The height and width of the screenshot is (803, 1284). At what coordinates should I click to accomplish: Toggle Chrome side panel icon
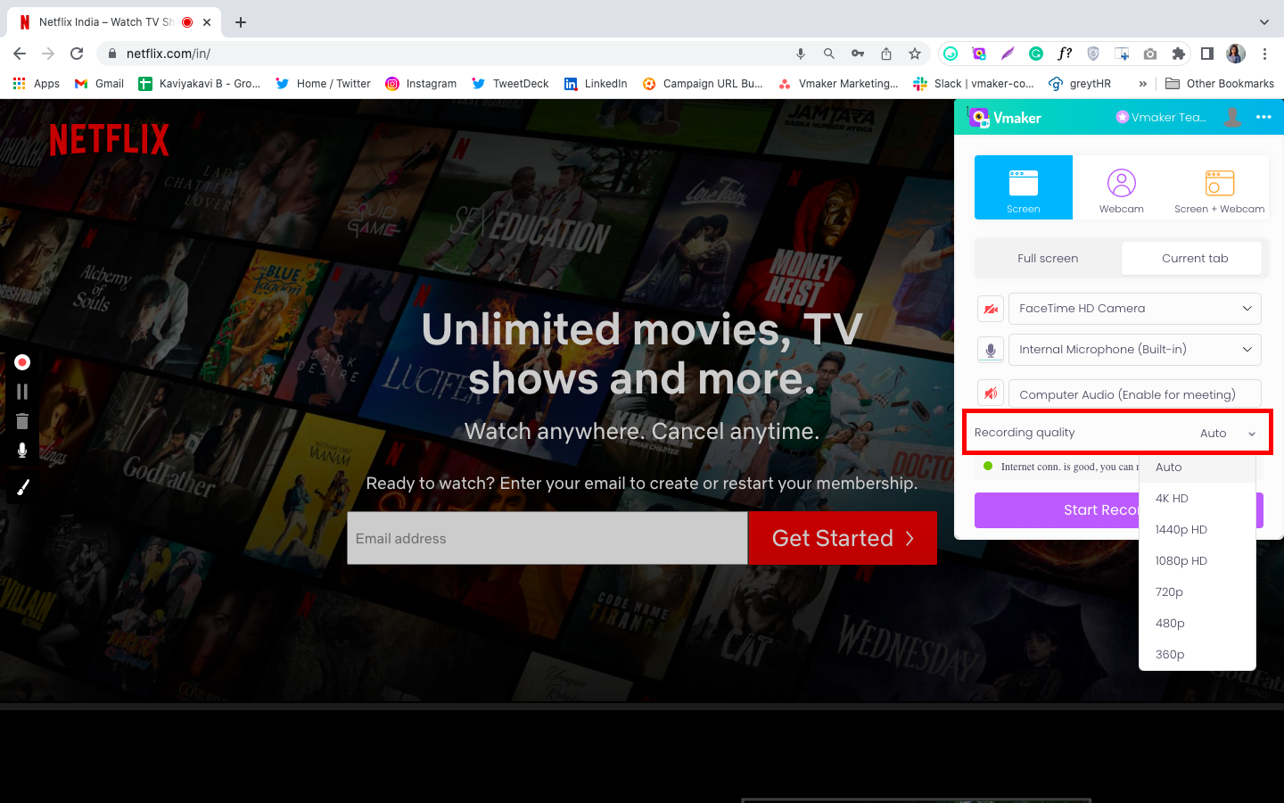(x=1207, y=54)
